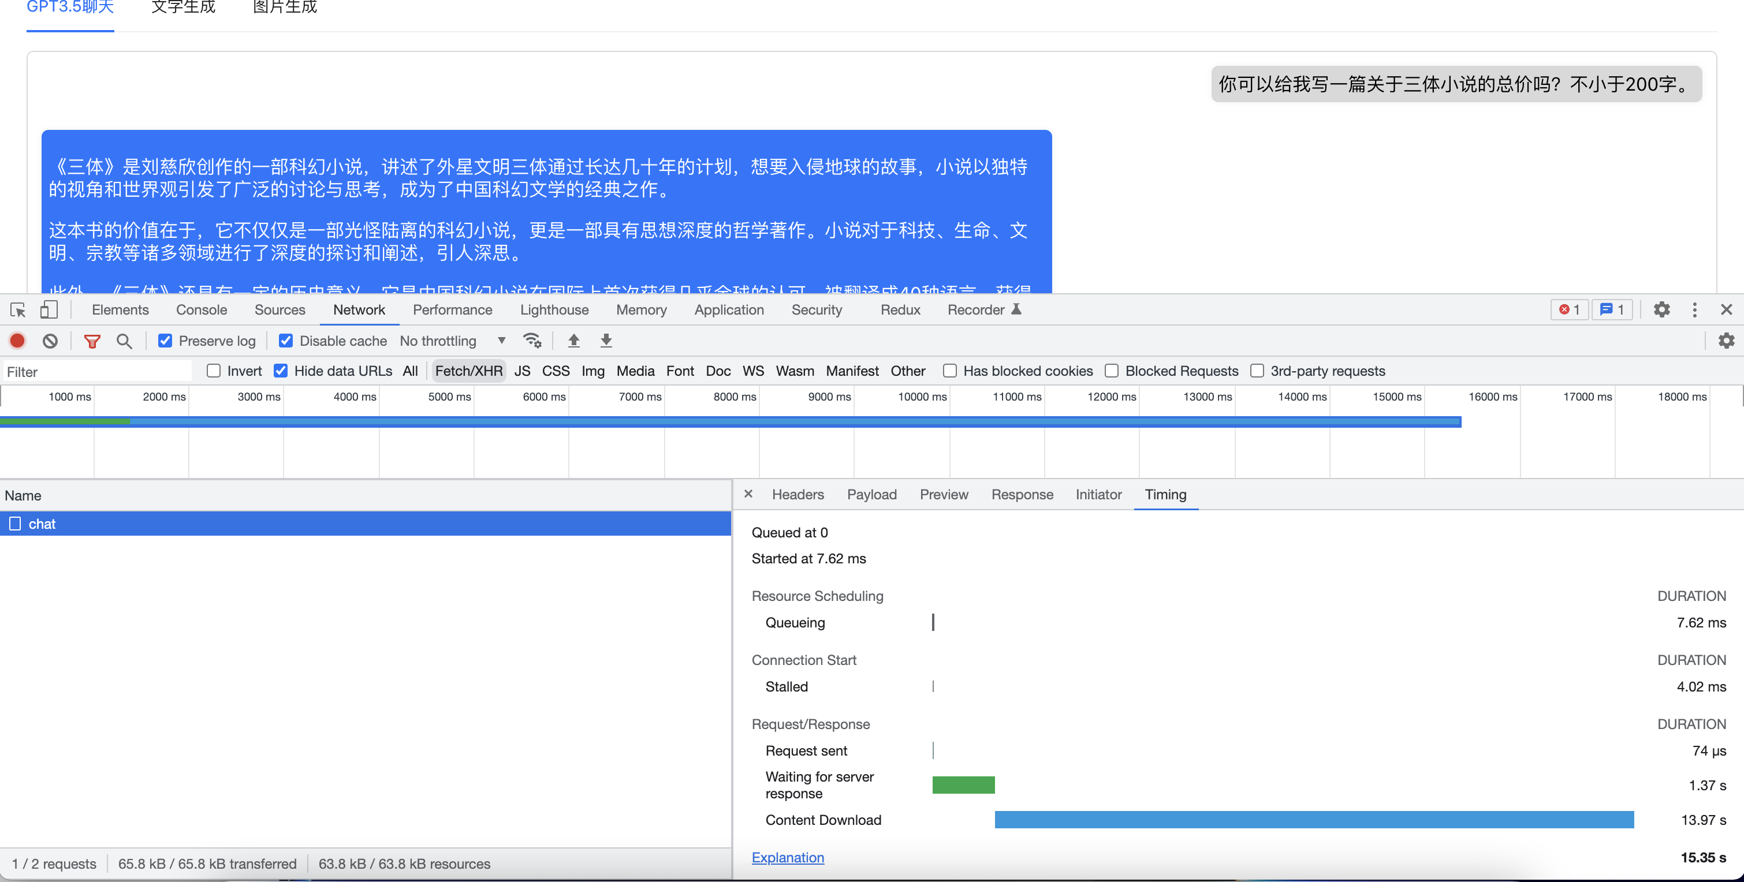Open network conditions wifi icon

[x=532, y=341]
